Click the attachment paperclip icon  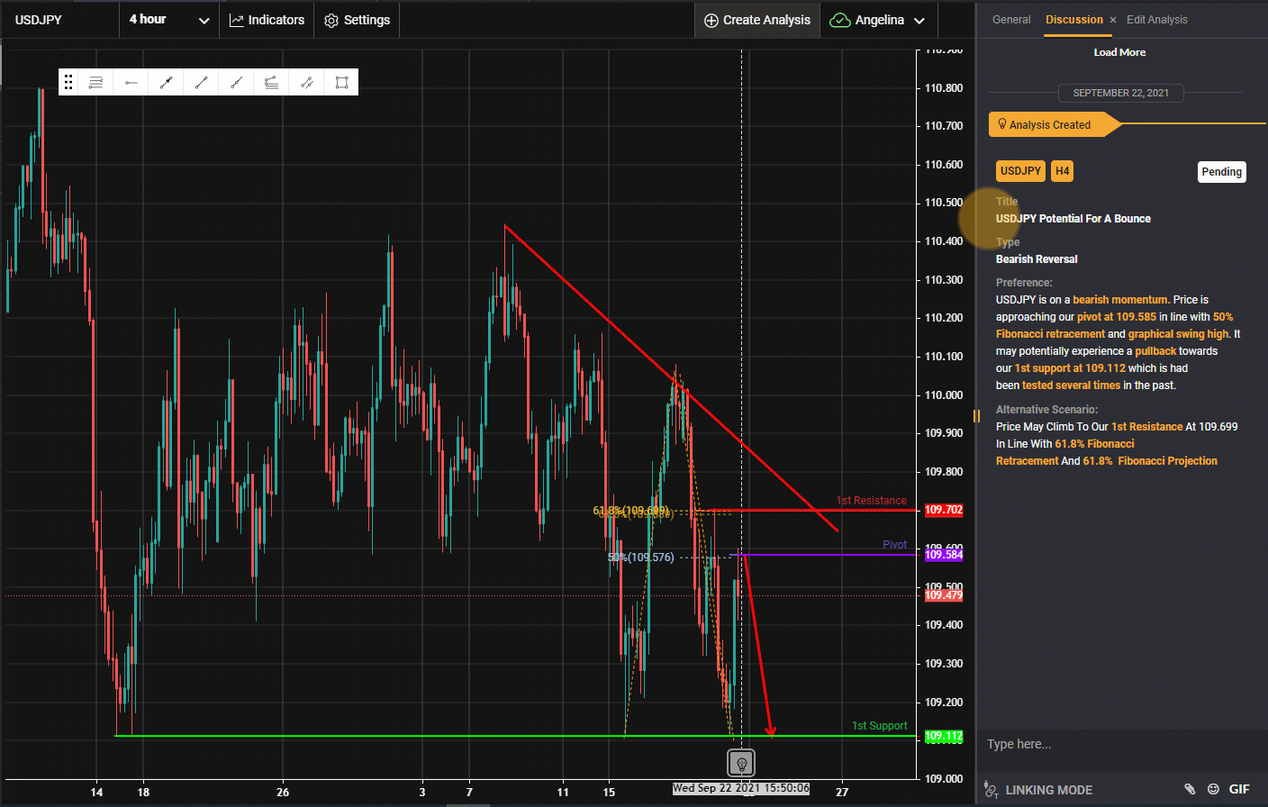tap(1190, 789)
